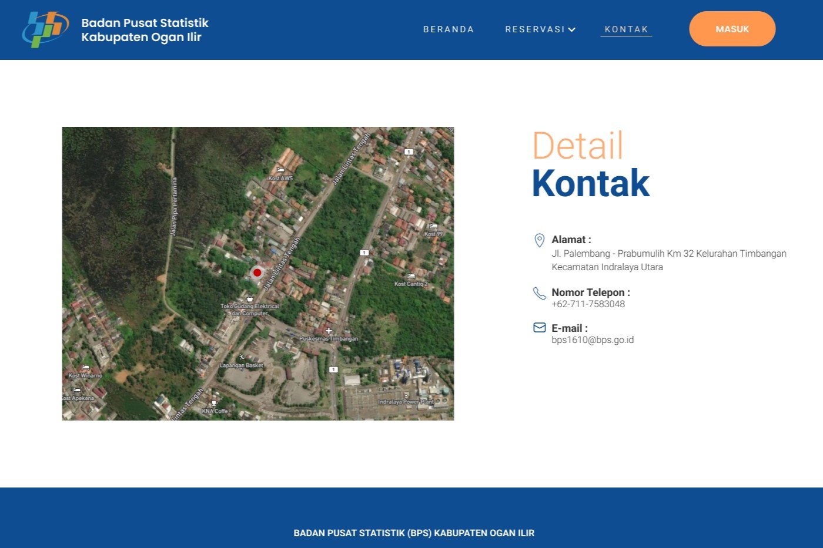
Task: Click the envelope icon beside E-mail
Action: [539, 328]
